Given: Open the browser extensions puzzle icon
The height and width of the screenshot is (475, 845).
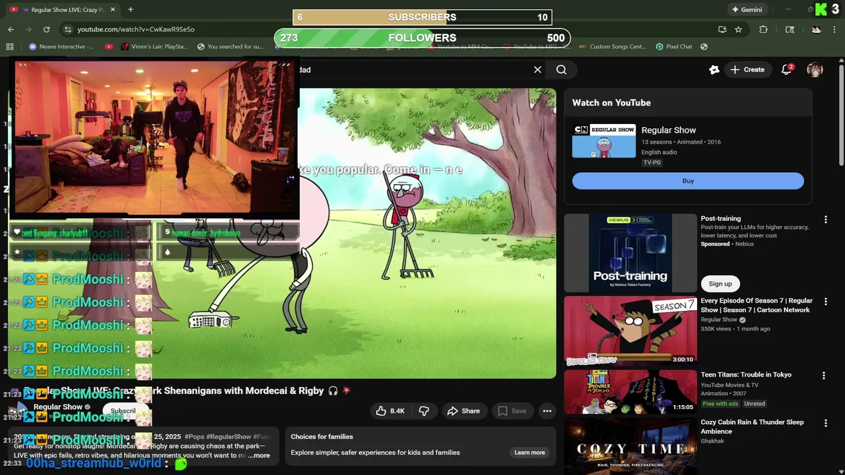Looking at the screenshot, I should 764,29.
